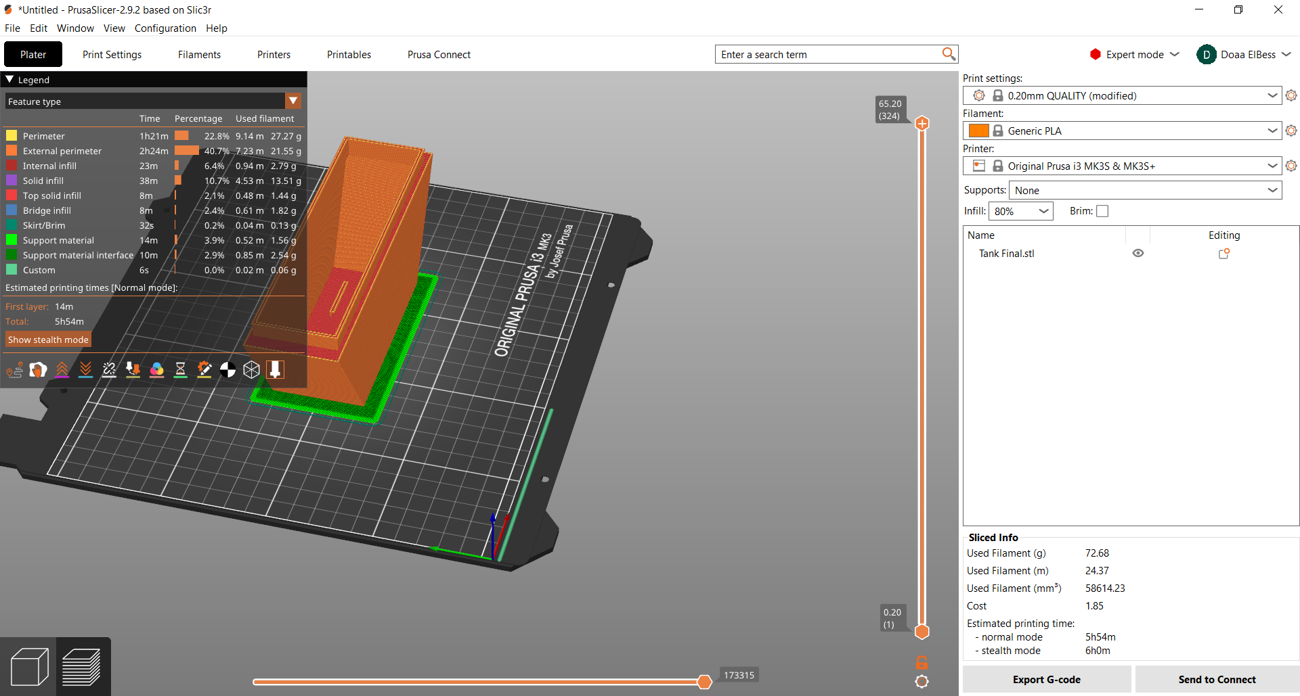Click Export G-code button

(1047, 679)
